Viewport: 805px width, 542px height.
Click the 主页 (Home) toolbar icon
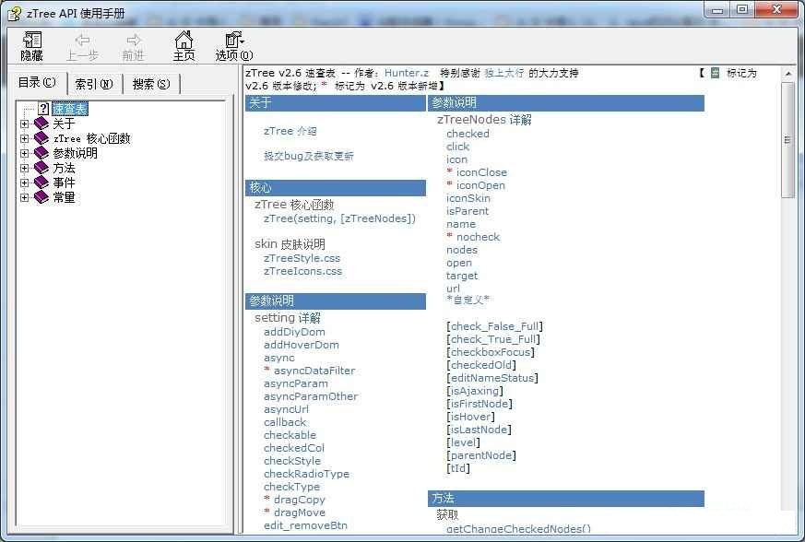pos(184,44)
